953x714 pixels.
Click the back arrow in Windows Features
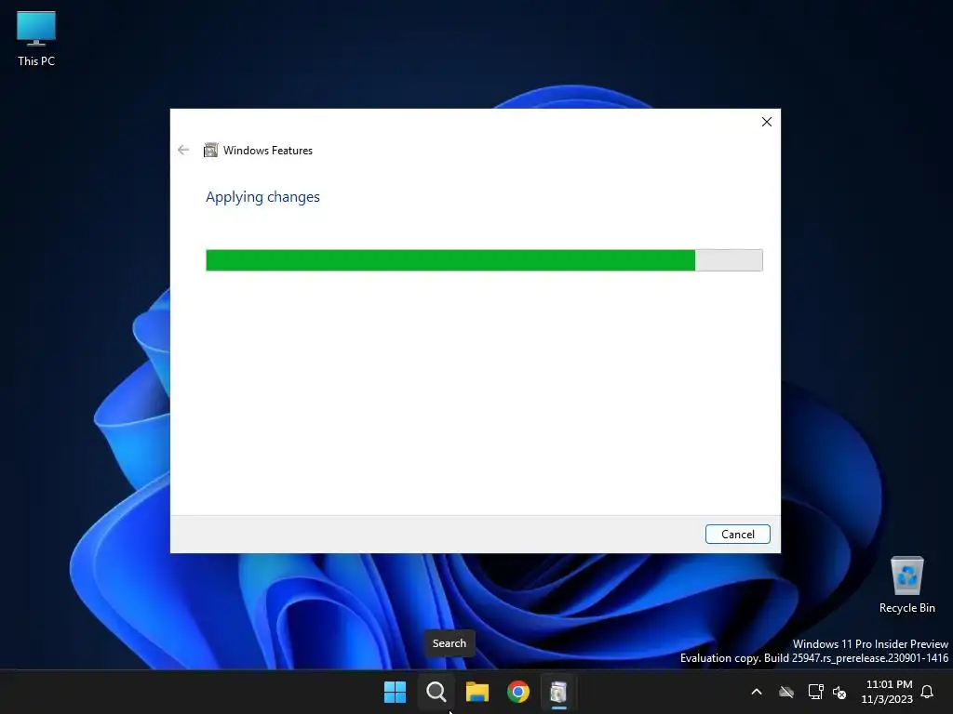point(183,150)
